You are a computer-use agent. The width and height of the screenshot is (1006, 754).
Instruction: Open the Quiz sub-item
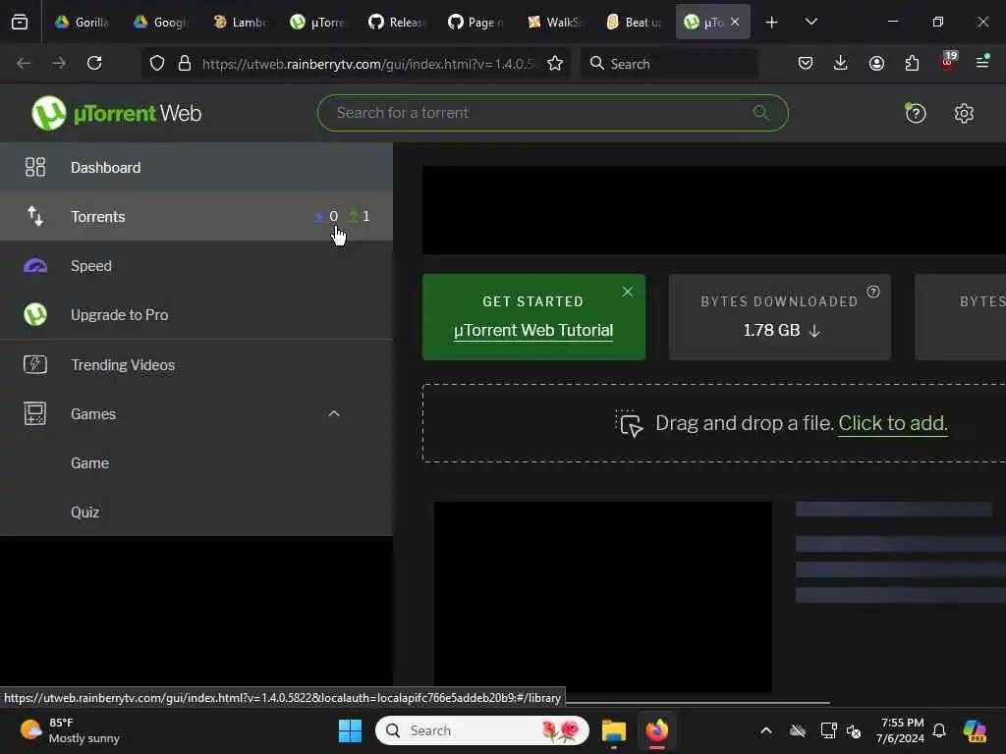tap(84, 512)
